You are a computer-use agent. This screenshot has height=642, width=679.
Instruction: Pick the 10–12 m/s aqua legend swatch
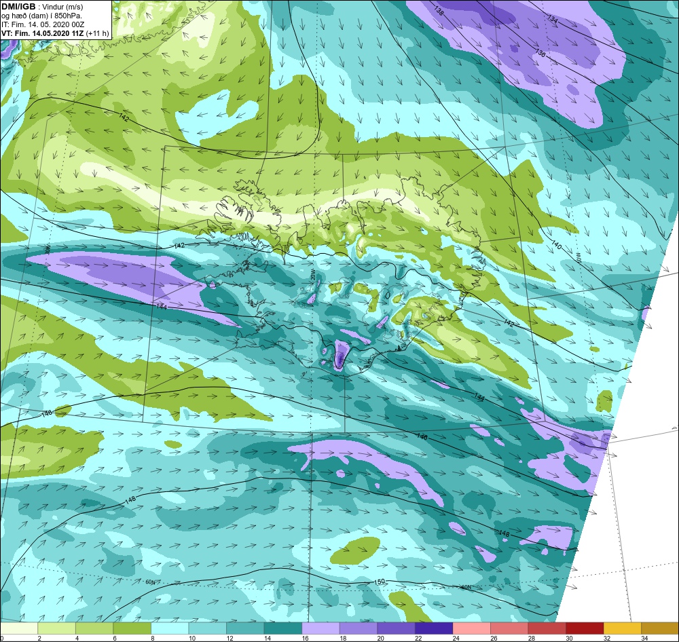(x=207, y=628)
